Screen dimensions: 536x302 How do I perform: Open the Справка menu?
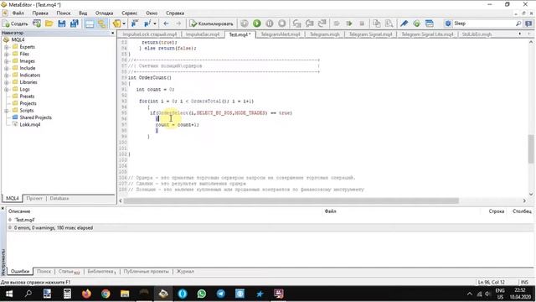point(175,13)
